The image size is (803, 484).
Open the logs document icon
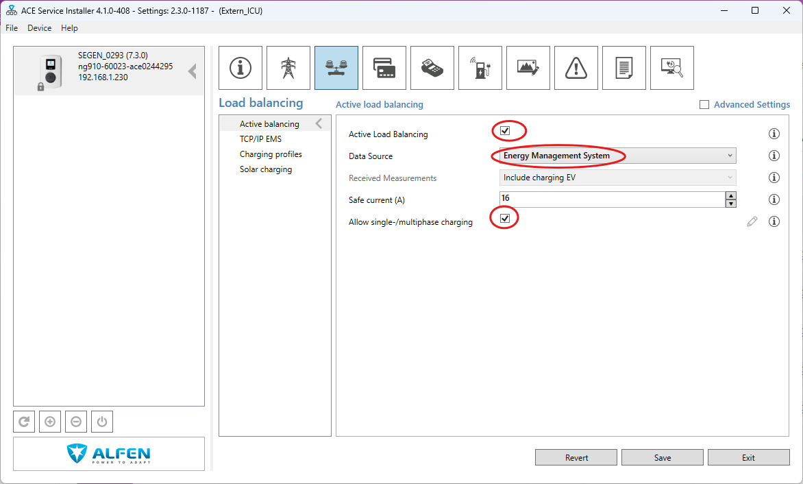tap(624, 68)
